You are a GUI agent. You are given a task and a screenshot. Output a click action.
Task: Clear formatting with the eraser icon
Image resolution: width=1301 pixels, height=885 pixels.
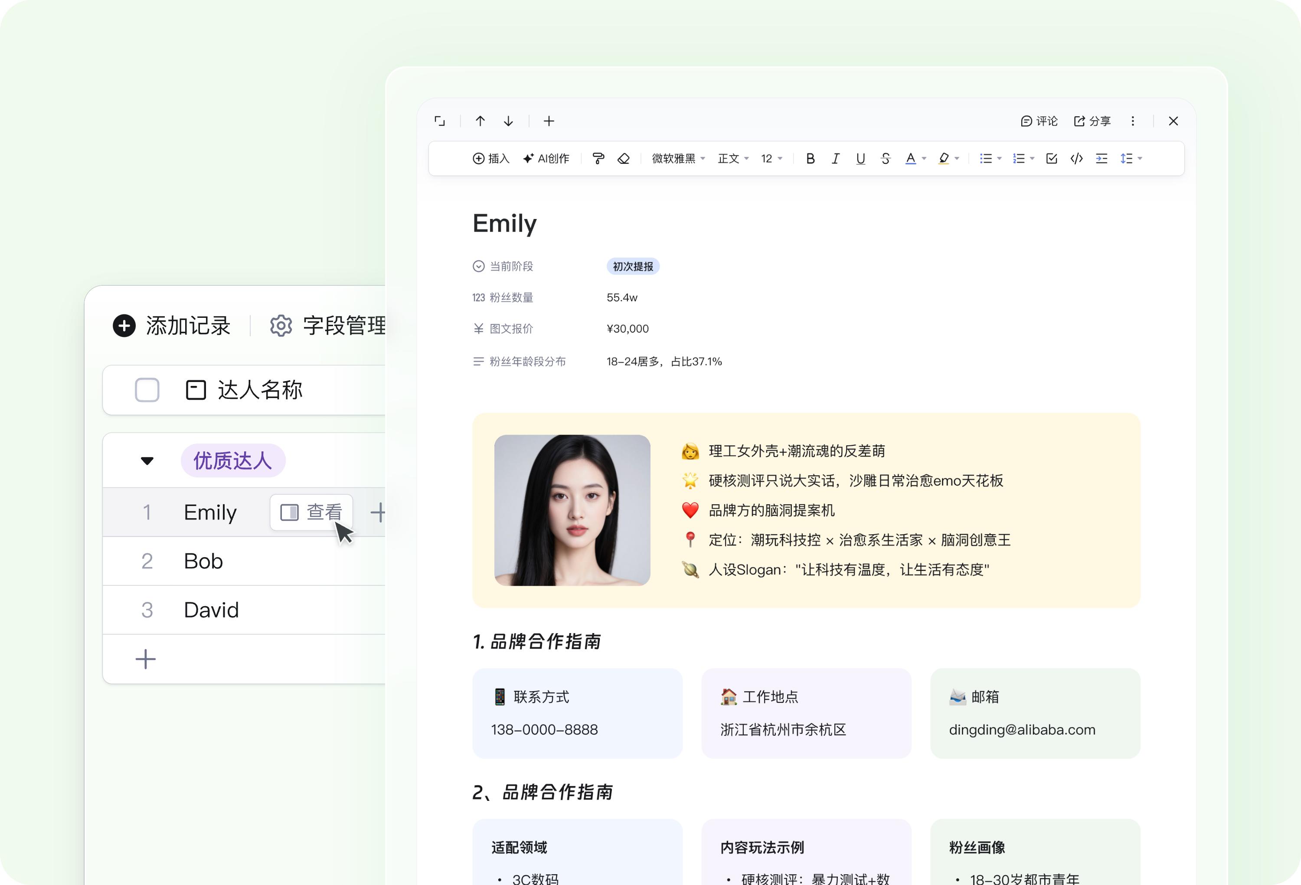pos(623,158)
